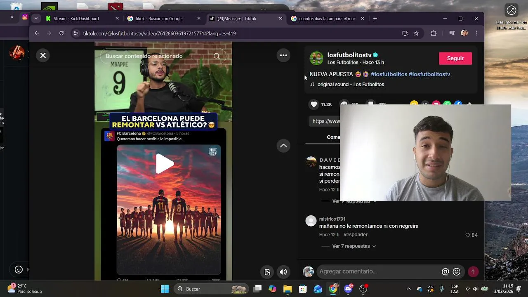Play the paused TikTok video
This screenshot has height=297, width=528.
pos(165,164)
